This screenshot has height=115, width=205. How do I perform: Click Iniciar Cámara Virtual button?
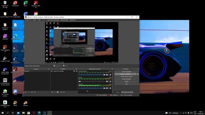127,77
